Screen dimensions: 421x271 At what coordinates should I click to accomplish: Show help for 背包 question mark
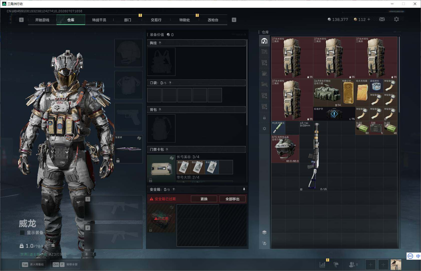pos(160,109)
